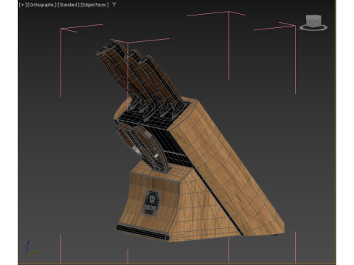Viewport: 354px width, 265px height.
Task: Open the Standard shading label menu
Action: (69, 4)
